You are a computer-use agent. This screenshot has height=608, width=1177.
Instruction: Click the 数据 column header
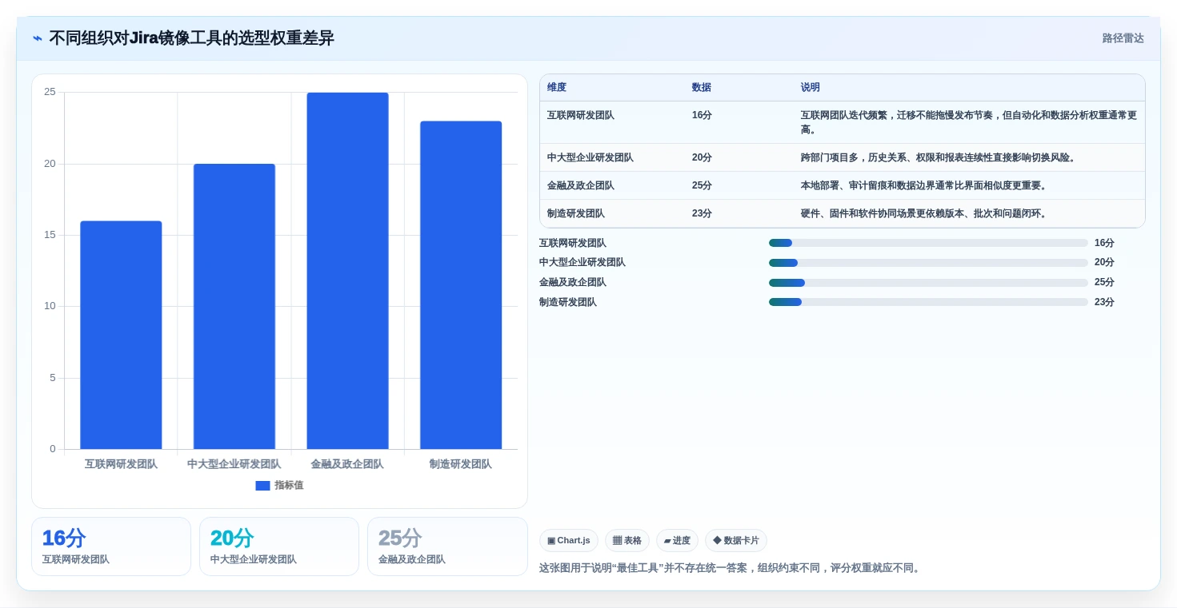702,87
